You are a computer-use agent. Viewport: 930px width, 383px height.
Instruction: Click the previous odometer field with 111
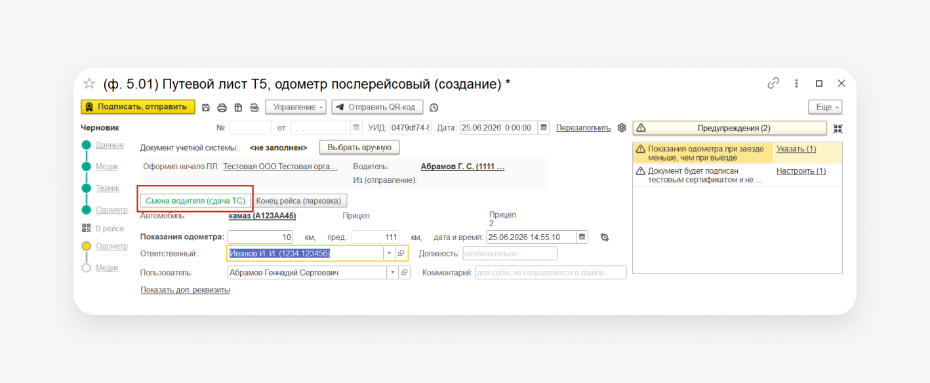point(376,237)
